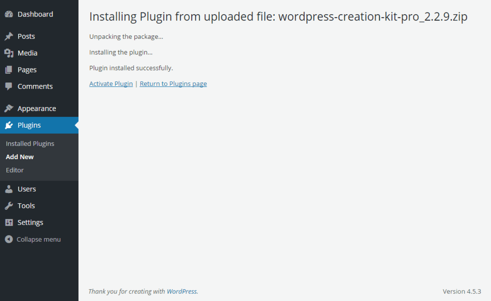Screen dimensions: 491x301
Task: Click the Plugins plug icon
Action: click(x=9, y=125)
